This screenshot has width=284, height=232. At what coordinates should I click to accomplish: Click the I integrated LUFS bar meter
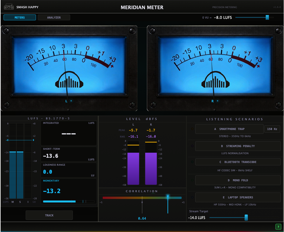(28, 161)
